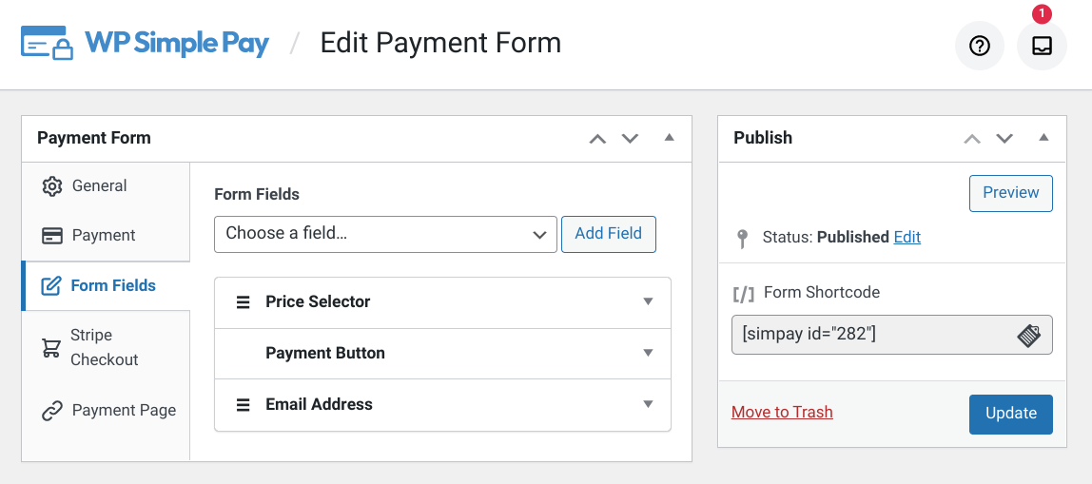
Task: Expand the Price Selector field
Action: (649, 301)
